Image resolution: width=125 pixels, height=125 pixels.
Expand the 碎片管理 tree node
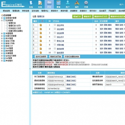tap(2, 38)
